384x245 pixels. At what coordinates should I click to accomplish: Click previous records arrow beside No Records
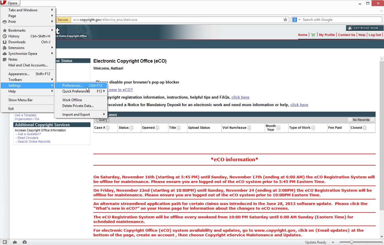(350, 120)
